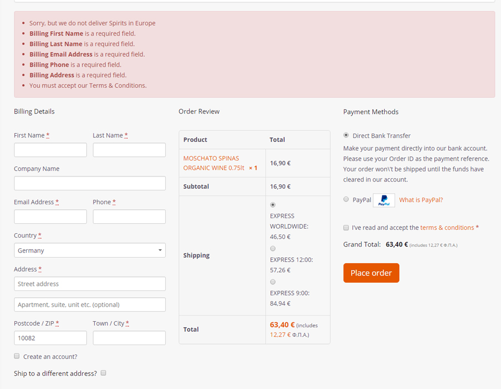Select Direct Bank Transfer payment method

346,135
